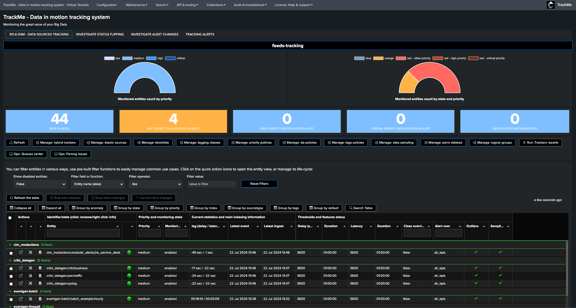
Task: Open the Search menu
Action: coord(162,5)
